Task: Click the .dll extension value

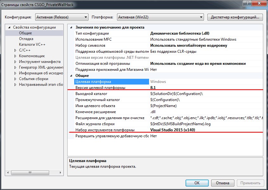Action: [153, 112]
